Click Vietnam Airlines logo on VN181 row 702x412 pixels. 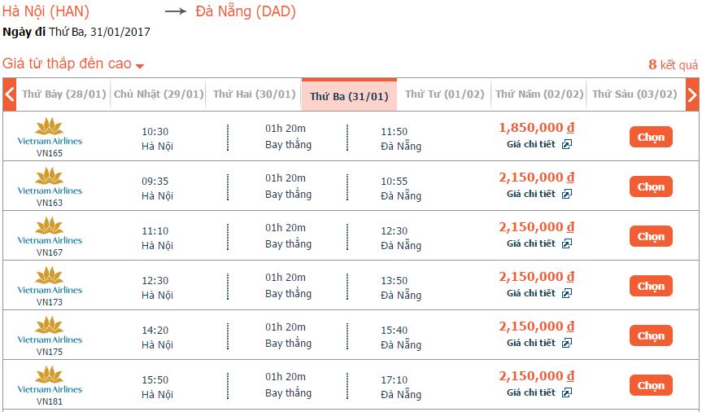(x=50, y=380)
